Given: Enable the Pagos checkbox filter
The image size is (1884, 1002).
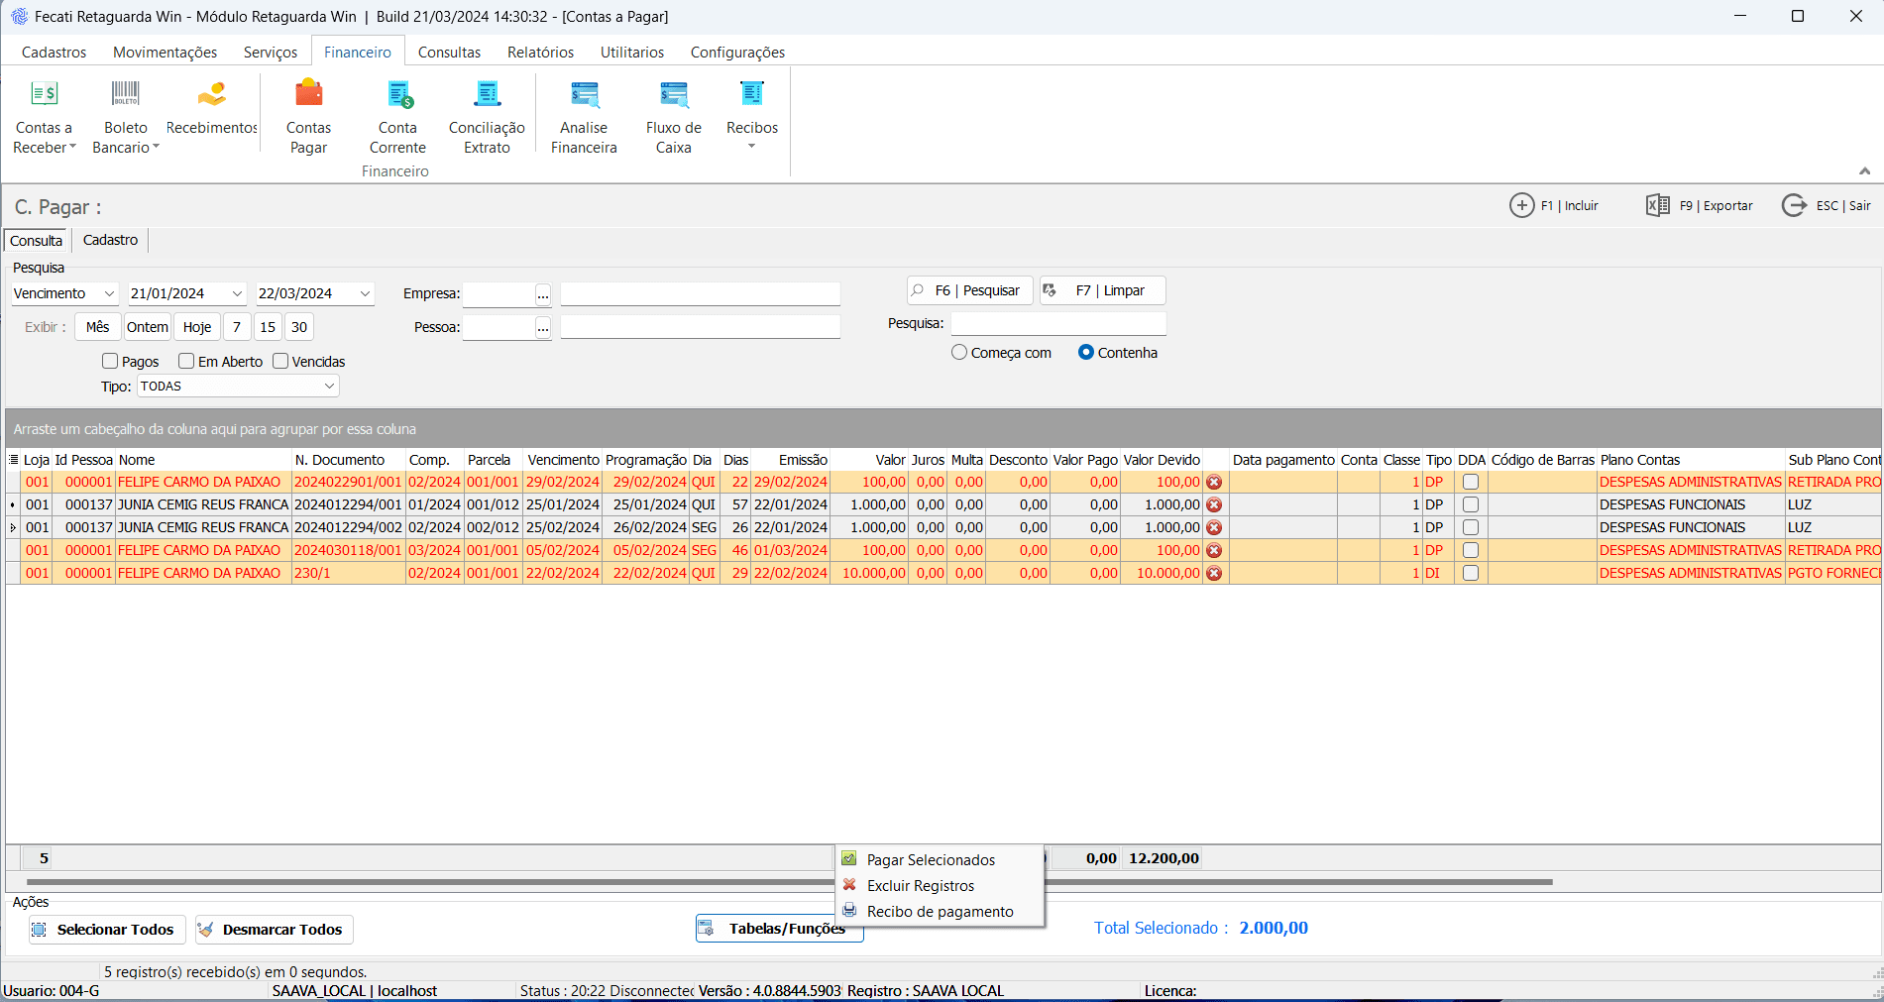Looking at the screenshot, I should pyautogui.click(x=110, y=362).
